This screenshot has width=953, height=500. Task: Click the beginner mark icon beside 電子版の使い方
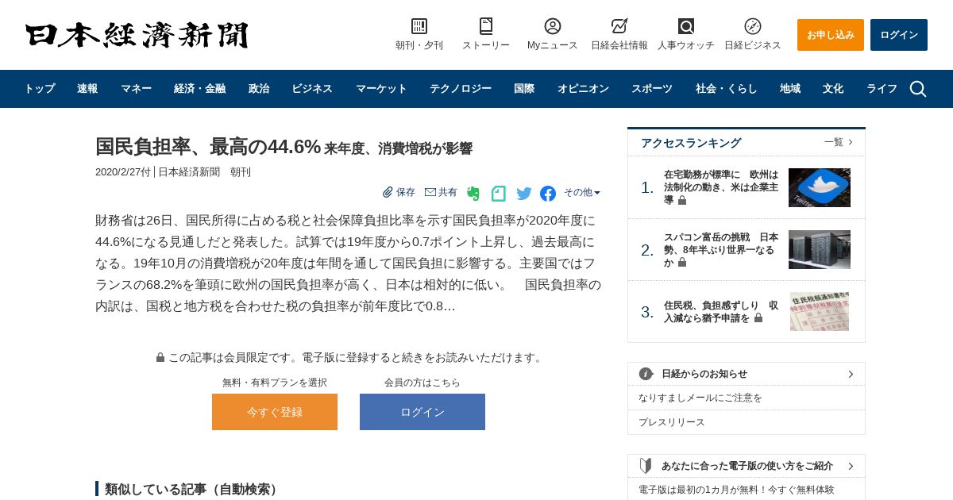646,466
